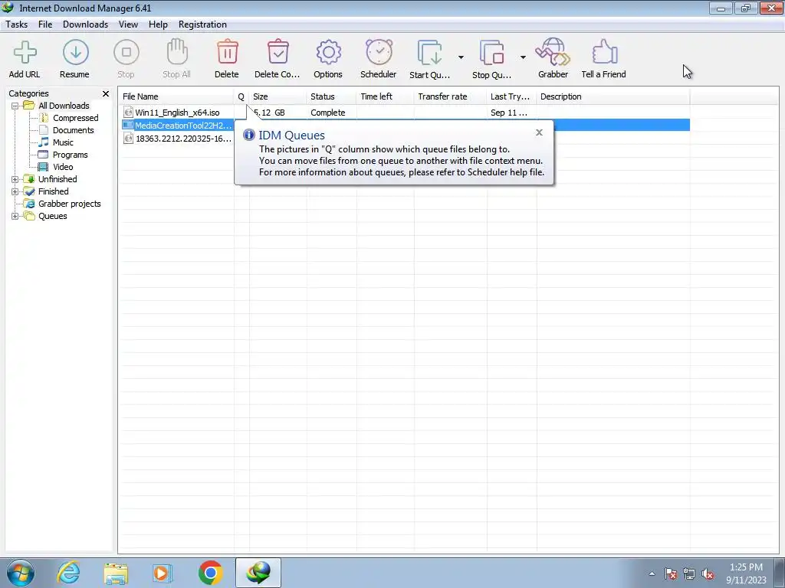785x588 pixels.
Task: Resume the selected download
Action: point(76,53)
